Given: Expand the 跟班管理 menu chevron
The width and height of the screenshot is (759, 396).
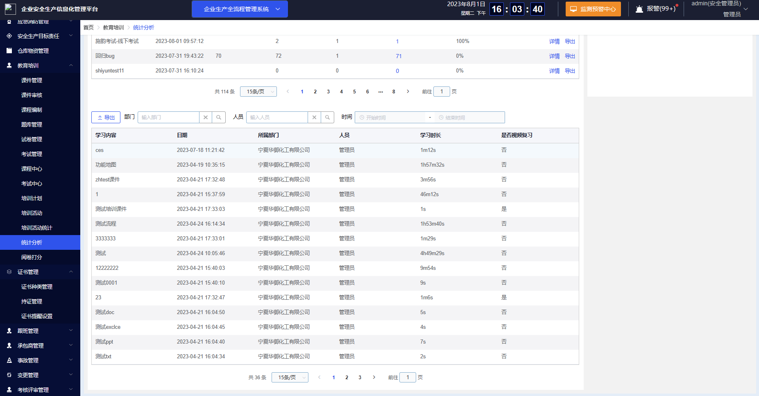Looking at the screenshot, I should click(71, 331).
